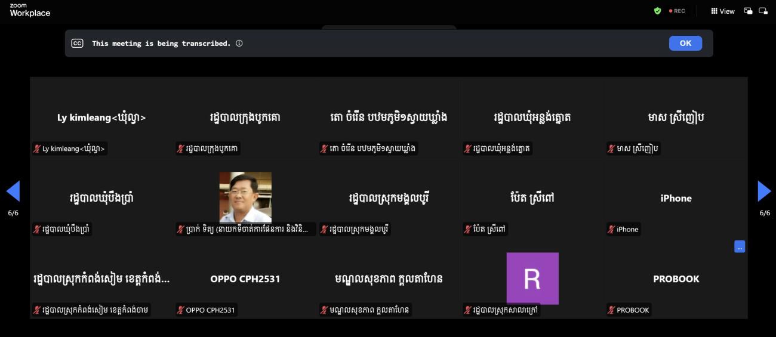Click the Zoom Workplace logo
776x337 pixels.
click(30, 10)
